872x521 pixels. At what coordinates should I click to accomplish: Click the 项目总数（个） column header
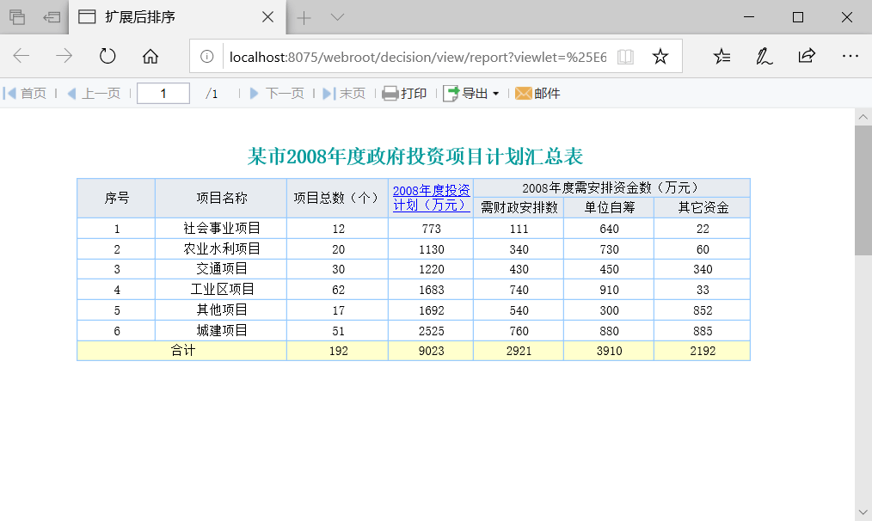pos(338,198)
